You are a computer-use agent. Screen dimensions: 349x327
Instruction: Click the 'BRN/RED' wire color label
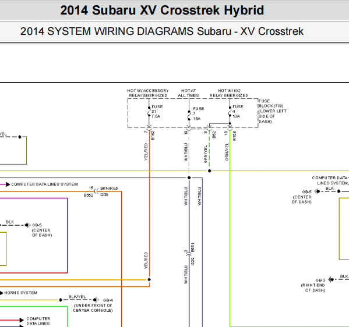tap(110, 189)
